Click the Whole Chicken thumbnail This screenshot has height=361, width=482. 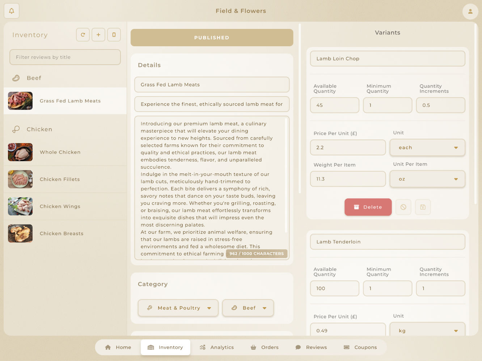(x=20, y=152)
